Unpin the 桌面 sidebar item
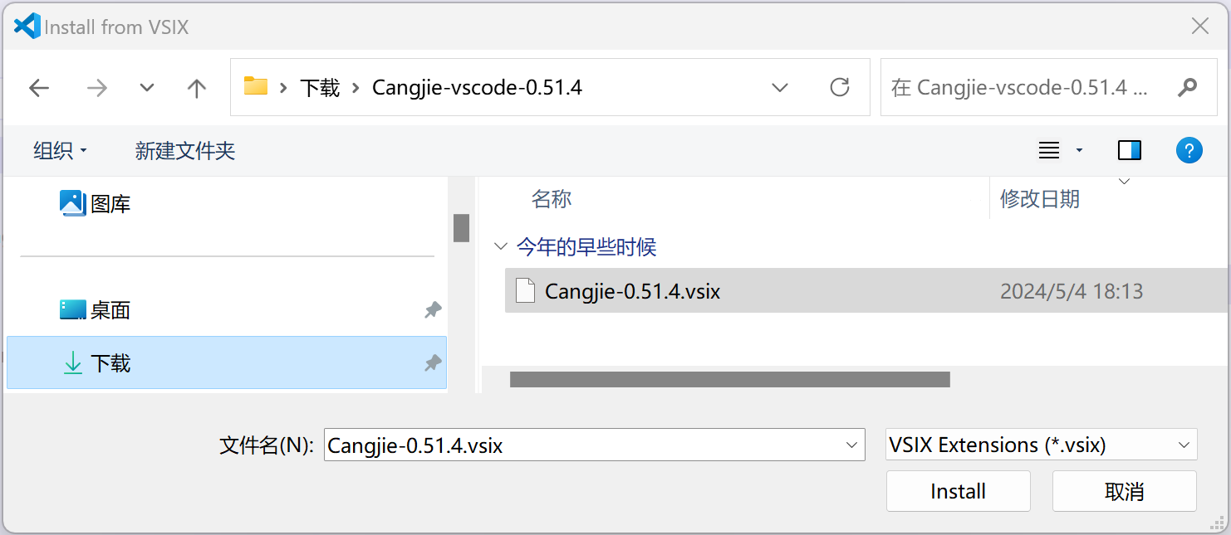Viewport: 1231px width, 535px height. [x=433, y=310]
